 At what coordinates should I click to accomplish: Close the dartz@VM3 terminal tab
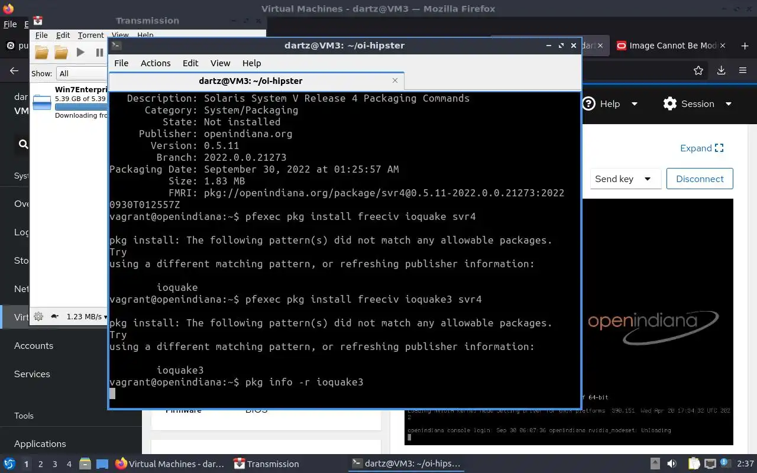click(395, 80)
